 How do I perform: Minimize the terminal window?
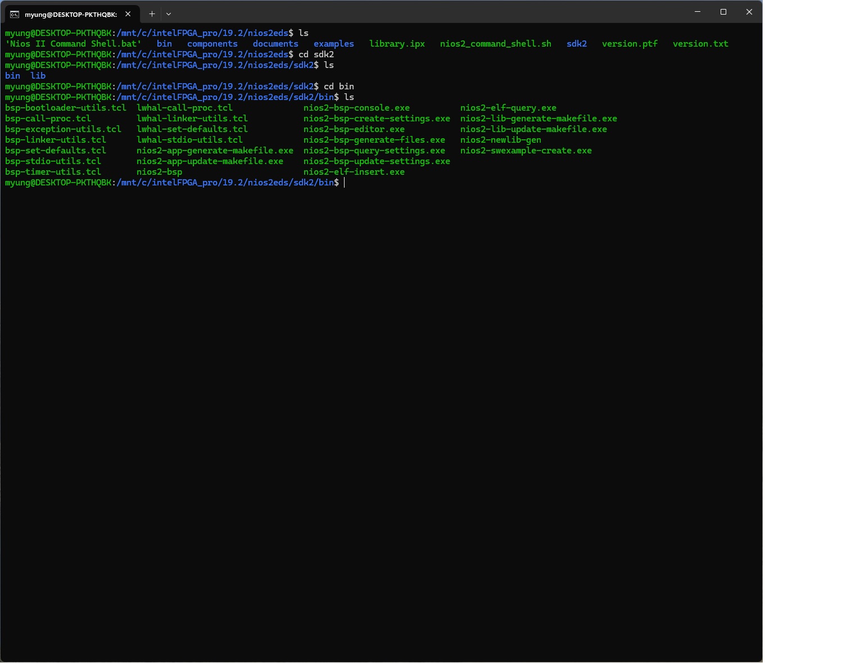(698, 12)
